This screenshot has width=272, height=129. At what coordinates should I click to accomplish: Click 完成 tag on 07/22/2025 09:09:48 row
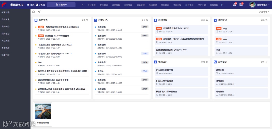(145, 54)
